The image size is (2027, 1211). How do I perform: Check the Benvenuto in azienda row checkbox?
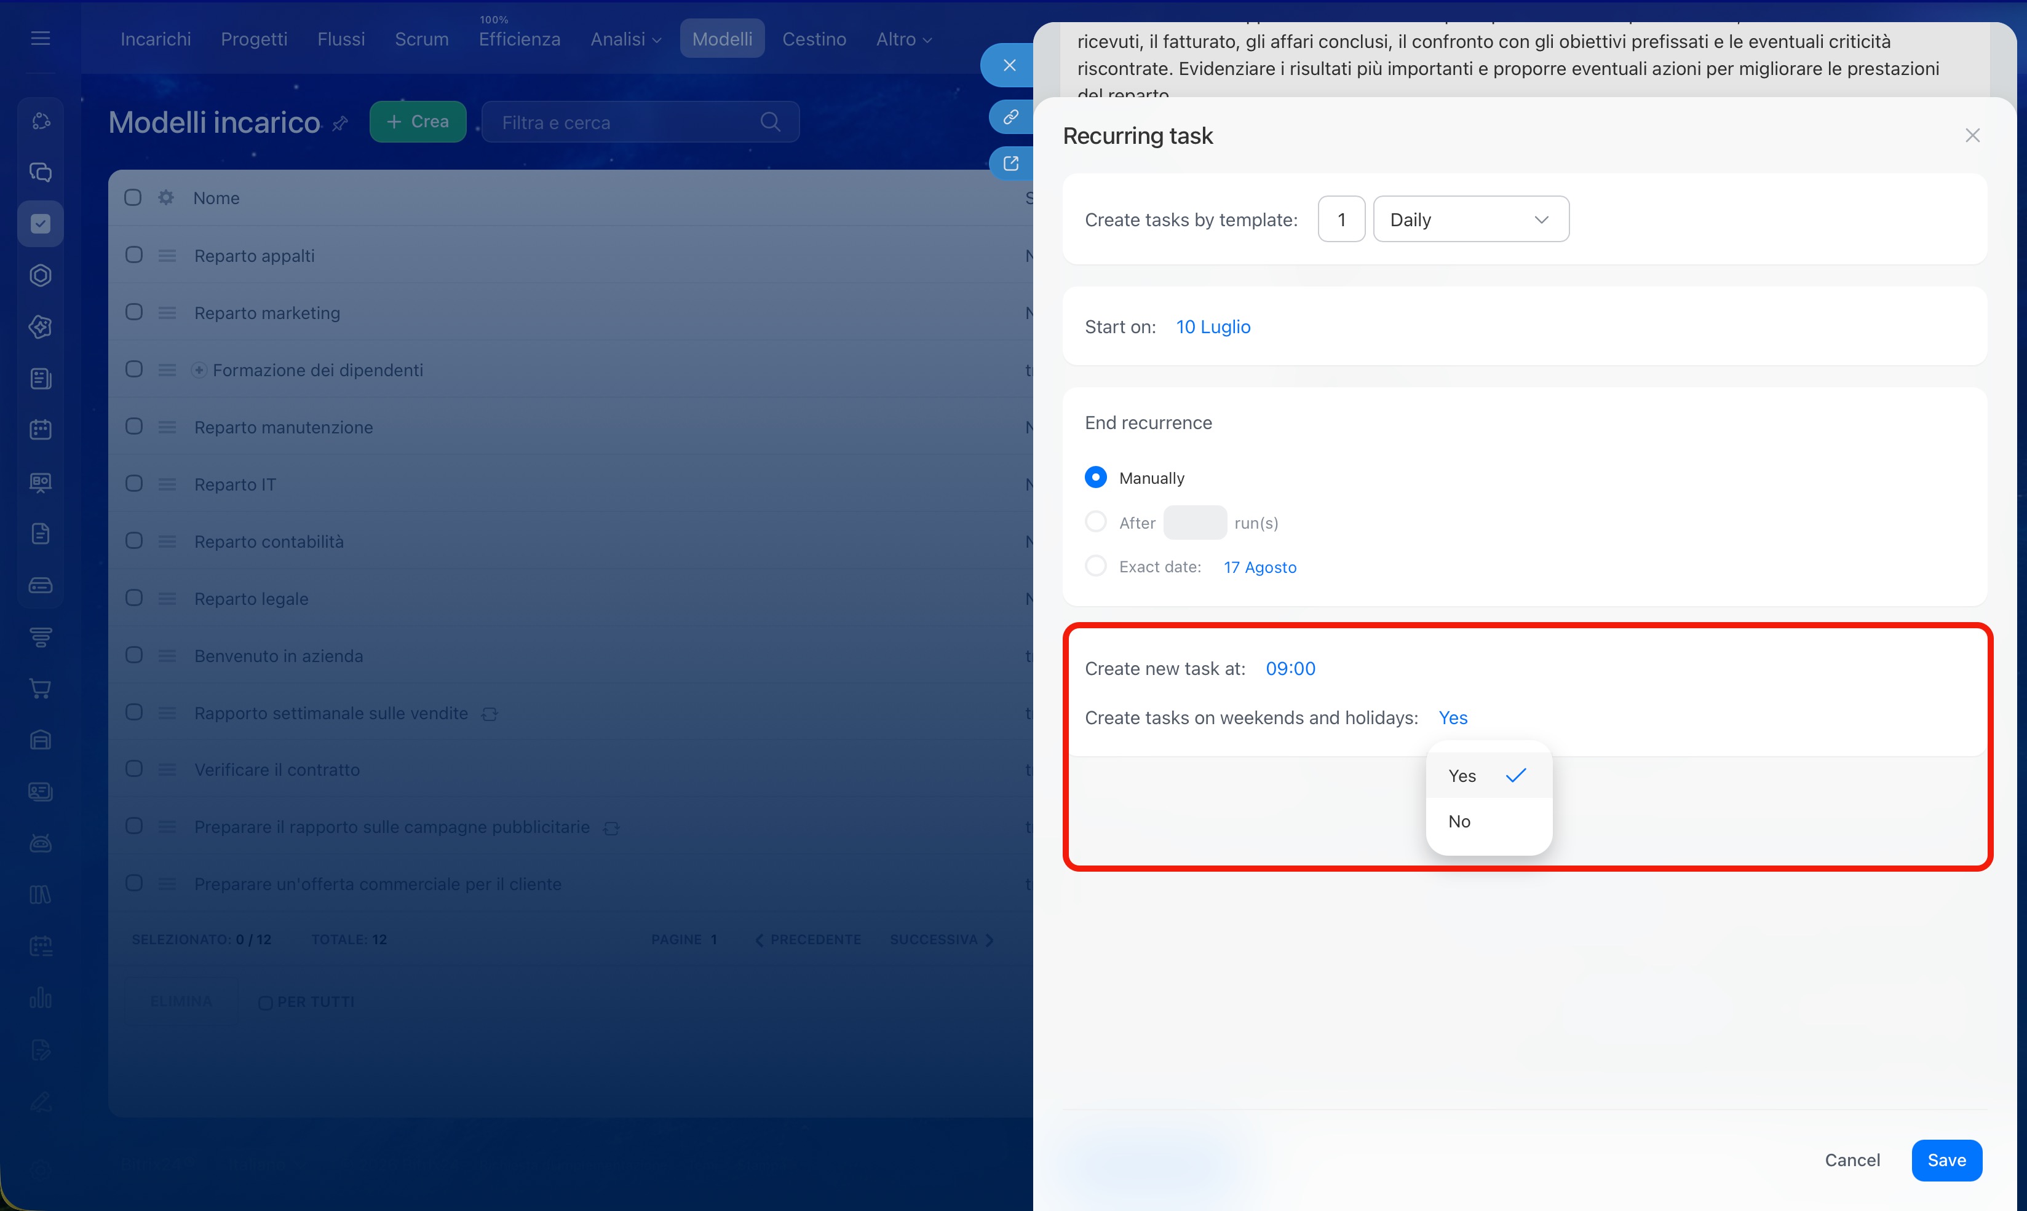point(134,655)
